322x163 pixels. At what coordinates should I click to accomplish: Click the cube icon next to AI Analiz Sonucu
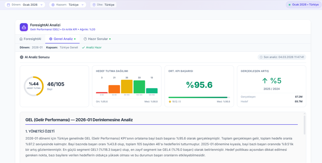coord(22,57)
